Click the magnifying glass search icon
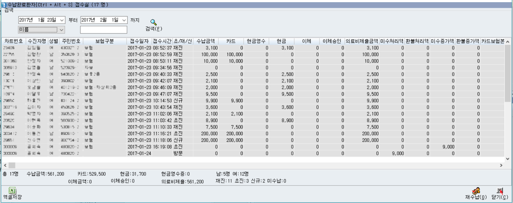 153,22
